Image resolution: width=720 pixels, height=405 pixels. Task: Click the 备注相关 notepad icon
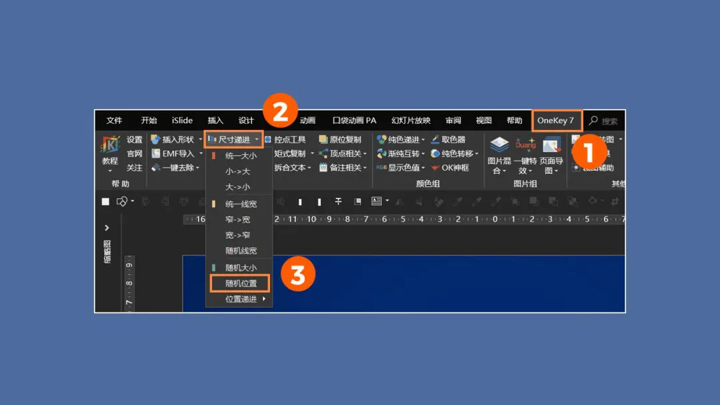(x=323, y=167)
